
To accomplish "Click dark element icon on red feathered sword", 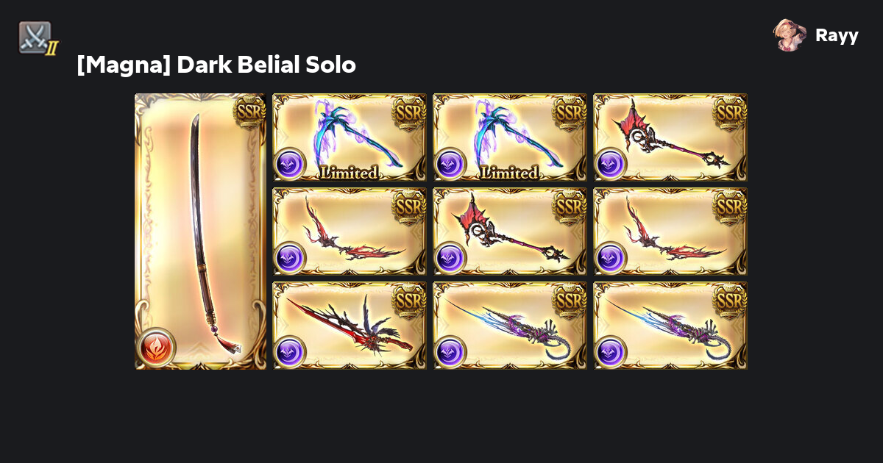I will tap(290, 351).
